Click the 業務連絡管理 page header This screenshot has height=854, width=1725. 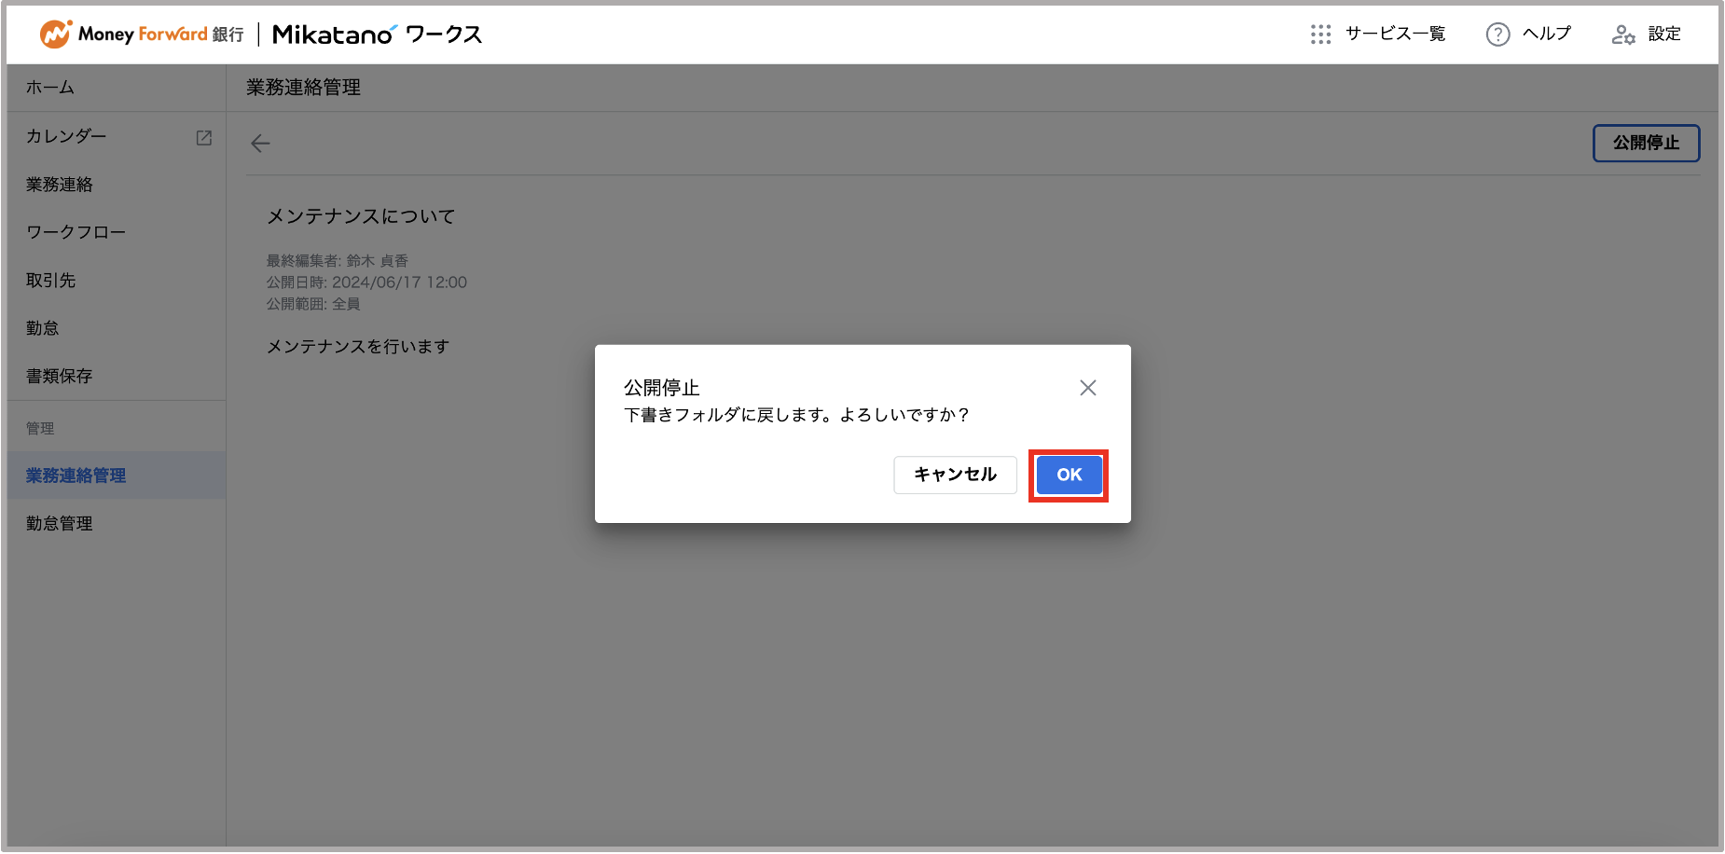pos(303,88)
